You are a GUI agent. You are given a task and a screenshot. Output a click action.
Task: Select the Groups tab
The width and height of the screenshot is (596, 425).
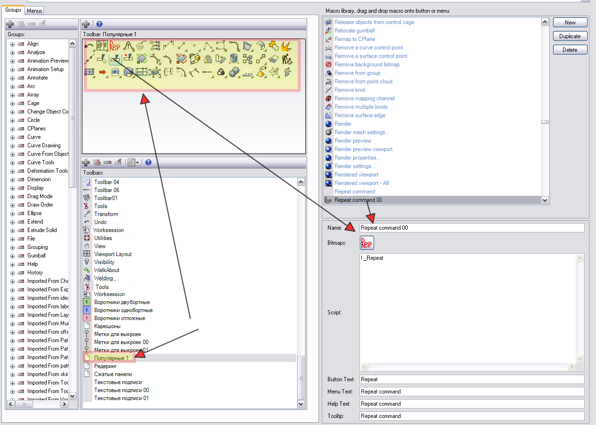tap(13, 10)
